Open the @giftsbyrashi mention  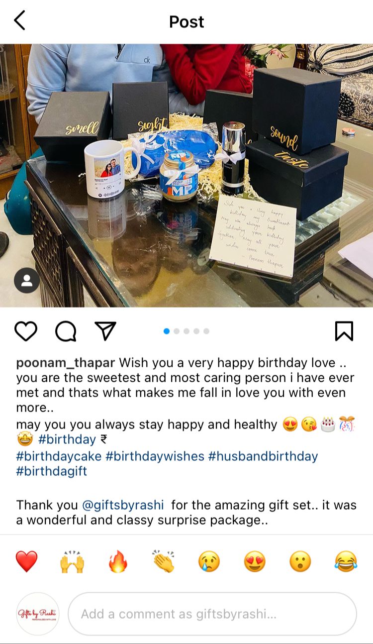(x=123, y=505)
